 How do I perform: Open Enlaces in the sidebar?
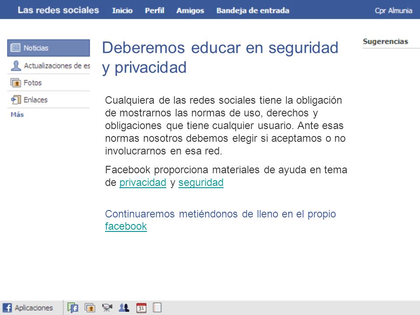(x=49, y=100)
